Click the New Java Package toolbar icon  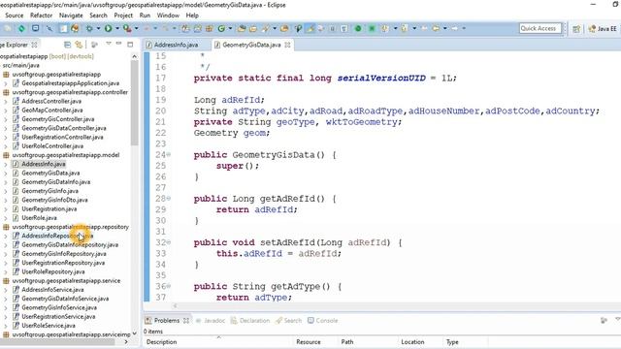tap(210, 28)
